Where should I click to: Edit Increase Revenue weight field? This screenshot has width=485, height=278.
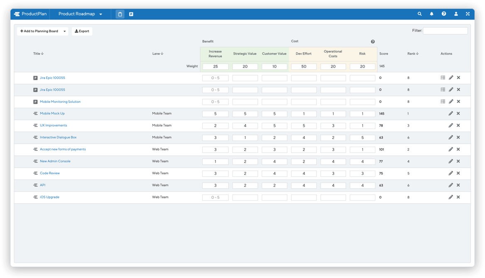point(215,66)
